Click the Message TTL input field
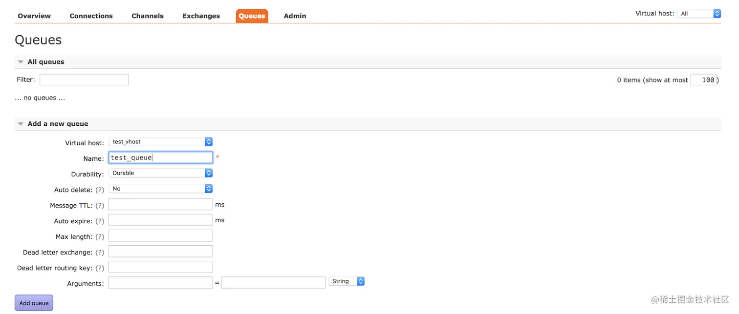Image resolution: width=739 pixels, height=314 pixels. pos(161,204)
